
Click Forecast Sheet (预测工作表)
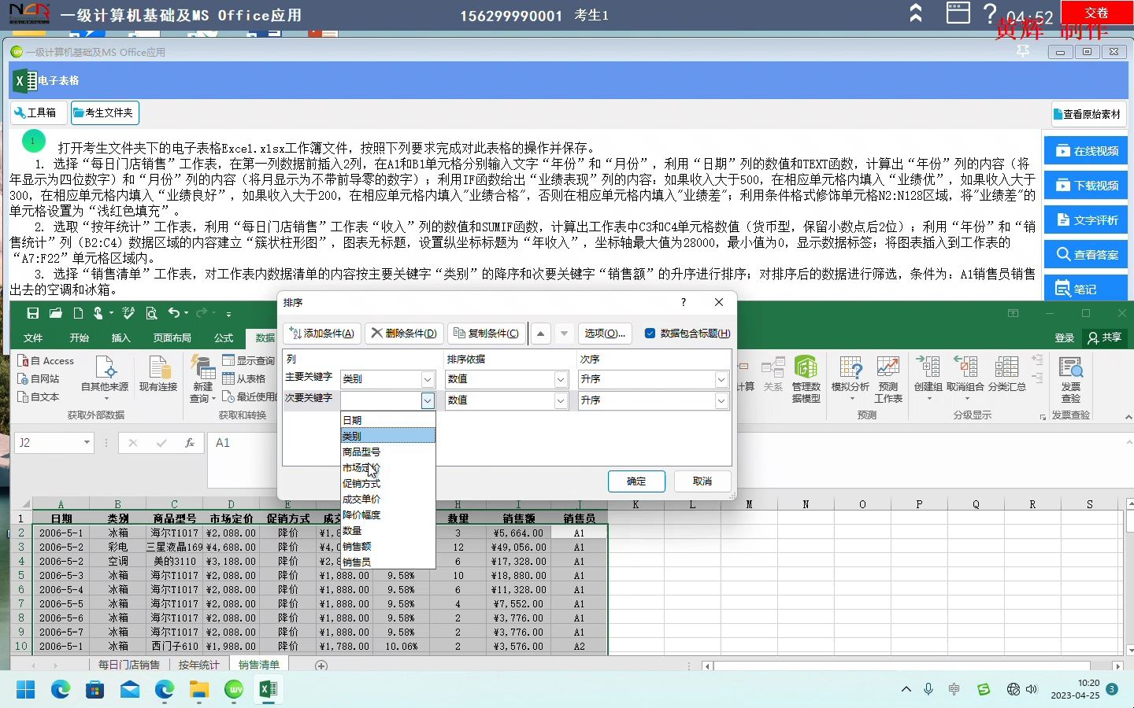click(888, 379)
